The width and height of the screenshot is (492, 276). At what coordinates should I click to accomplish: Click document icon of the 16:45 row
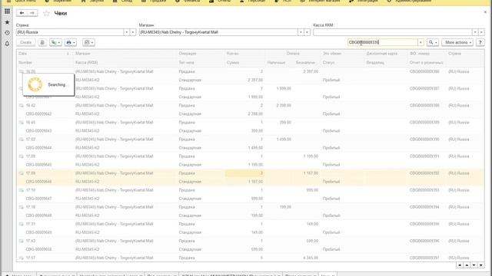(21, 123)
